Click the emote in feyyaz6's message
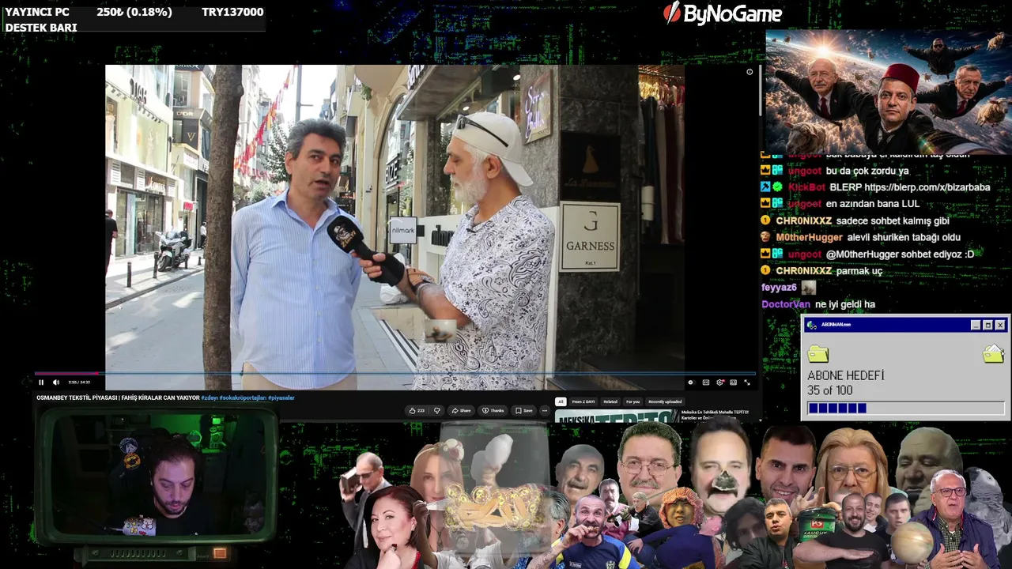The image size is (1012, 569). click(x=808, y=288)
